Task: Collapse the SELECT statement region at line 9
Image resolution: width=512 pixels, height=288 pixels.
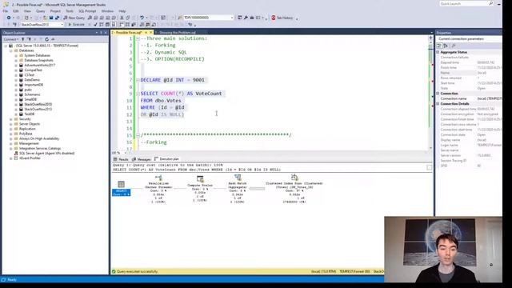Action: (x=138, y=94)
